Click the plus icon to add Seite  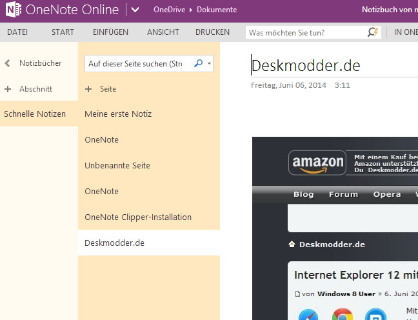tap(88, 89)
